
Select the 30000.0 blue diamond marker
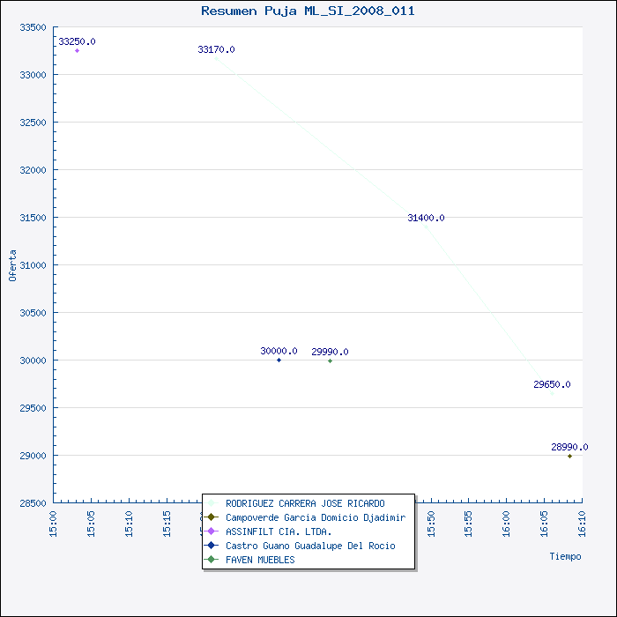[279, 360]
